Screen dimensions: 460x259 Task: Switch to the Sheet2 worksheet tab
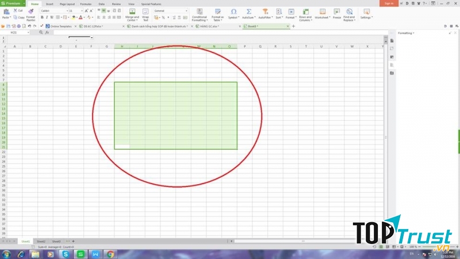41,241
